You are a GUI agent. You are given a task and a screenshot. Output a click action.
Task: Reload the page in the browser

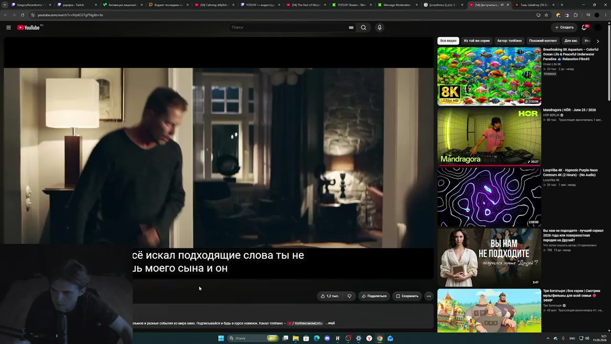(22, 15)
